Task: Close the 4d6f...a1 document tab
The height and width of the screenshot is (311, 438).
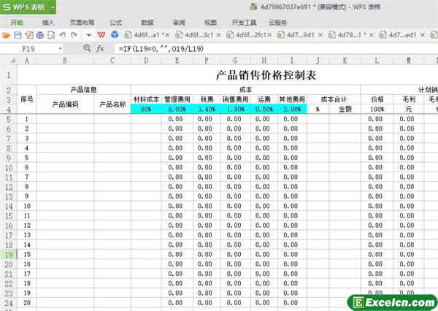Action: (x=168, y=35)
